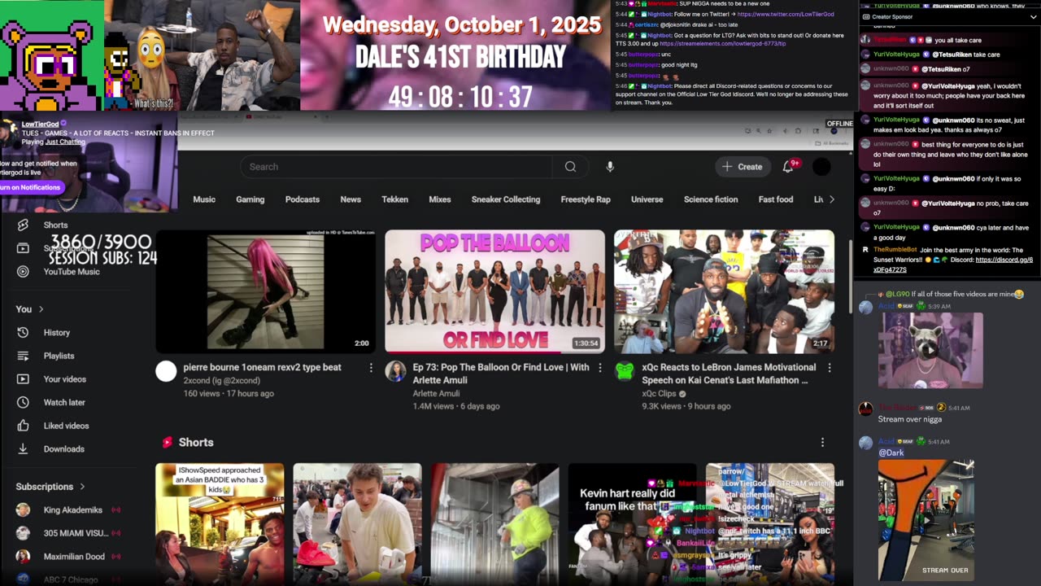Open 305 MIAMI VISU subscription channel
1041x586 pixels.
tap(77, 533)
